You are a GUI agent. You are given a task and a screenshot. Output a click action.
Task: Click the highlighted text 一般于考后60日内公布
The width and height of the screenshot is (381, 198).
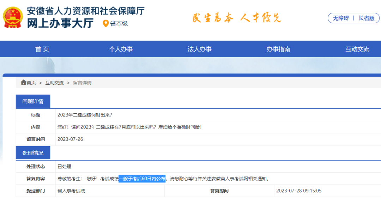click(142, 179)
